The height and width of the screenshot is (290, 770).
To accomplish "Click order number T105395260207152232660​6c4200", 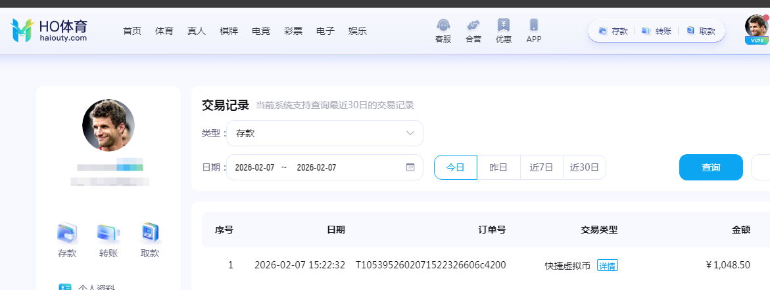I will (431, 266).
